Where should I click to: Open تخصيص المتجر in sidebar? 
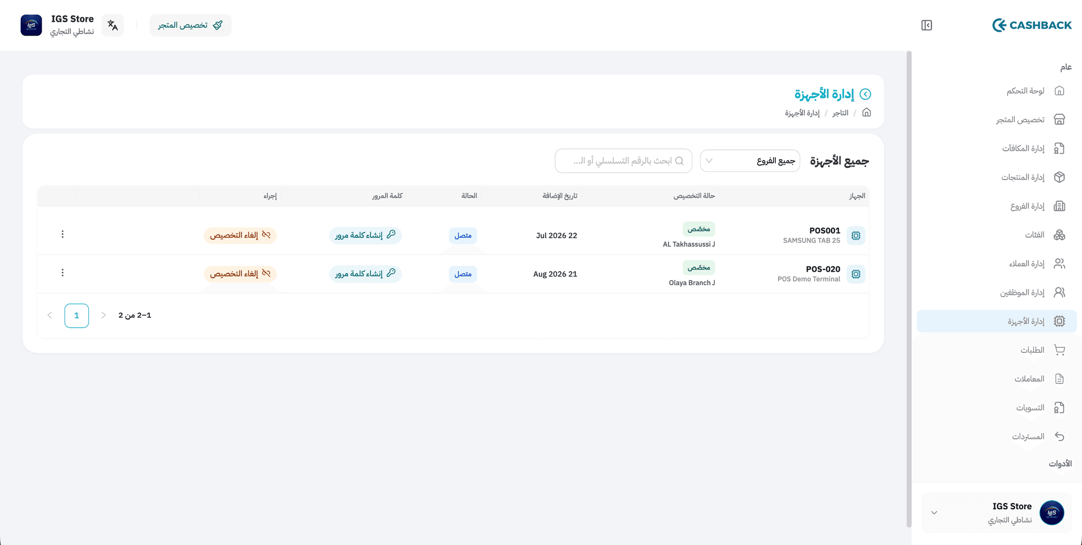tap(997, 120)
